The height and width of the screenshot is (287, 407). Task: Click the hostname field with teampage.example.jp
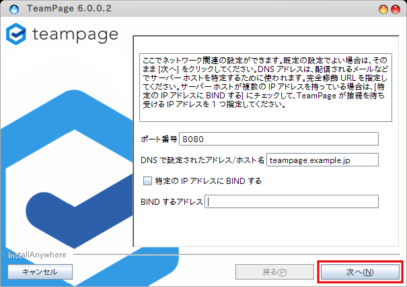click(322, 160)
